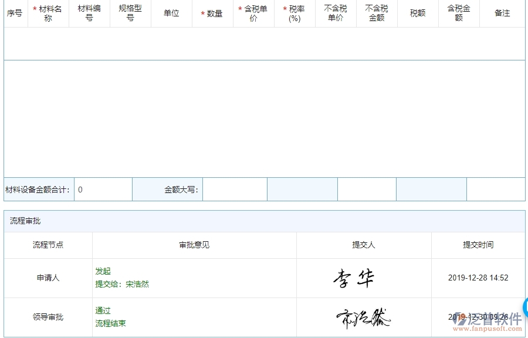Click the 流程审批 section title bar
The height and width of the screenshot is (338, 528).
(x=23, y=222)
